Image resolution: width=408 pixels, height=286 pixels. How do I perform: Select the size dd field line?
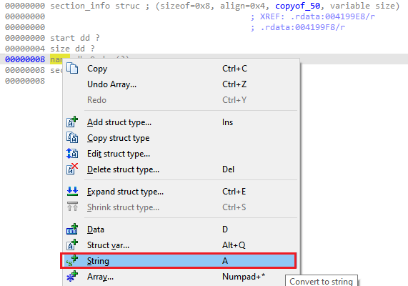tap(50, 49)
